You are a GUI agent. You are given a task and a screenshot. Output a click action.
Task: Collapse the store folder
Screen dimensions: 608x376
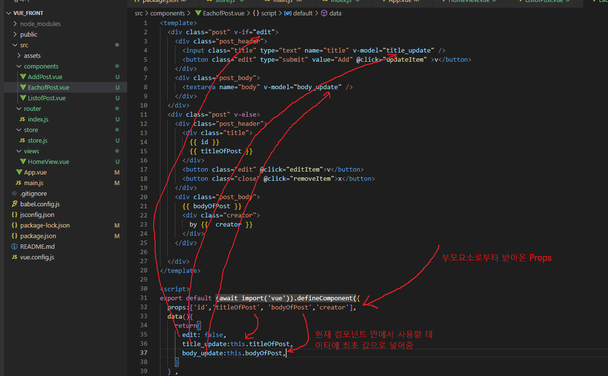click(19, 130)
